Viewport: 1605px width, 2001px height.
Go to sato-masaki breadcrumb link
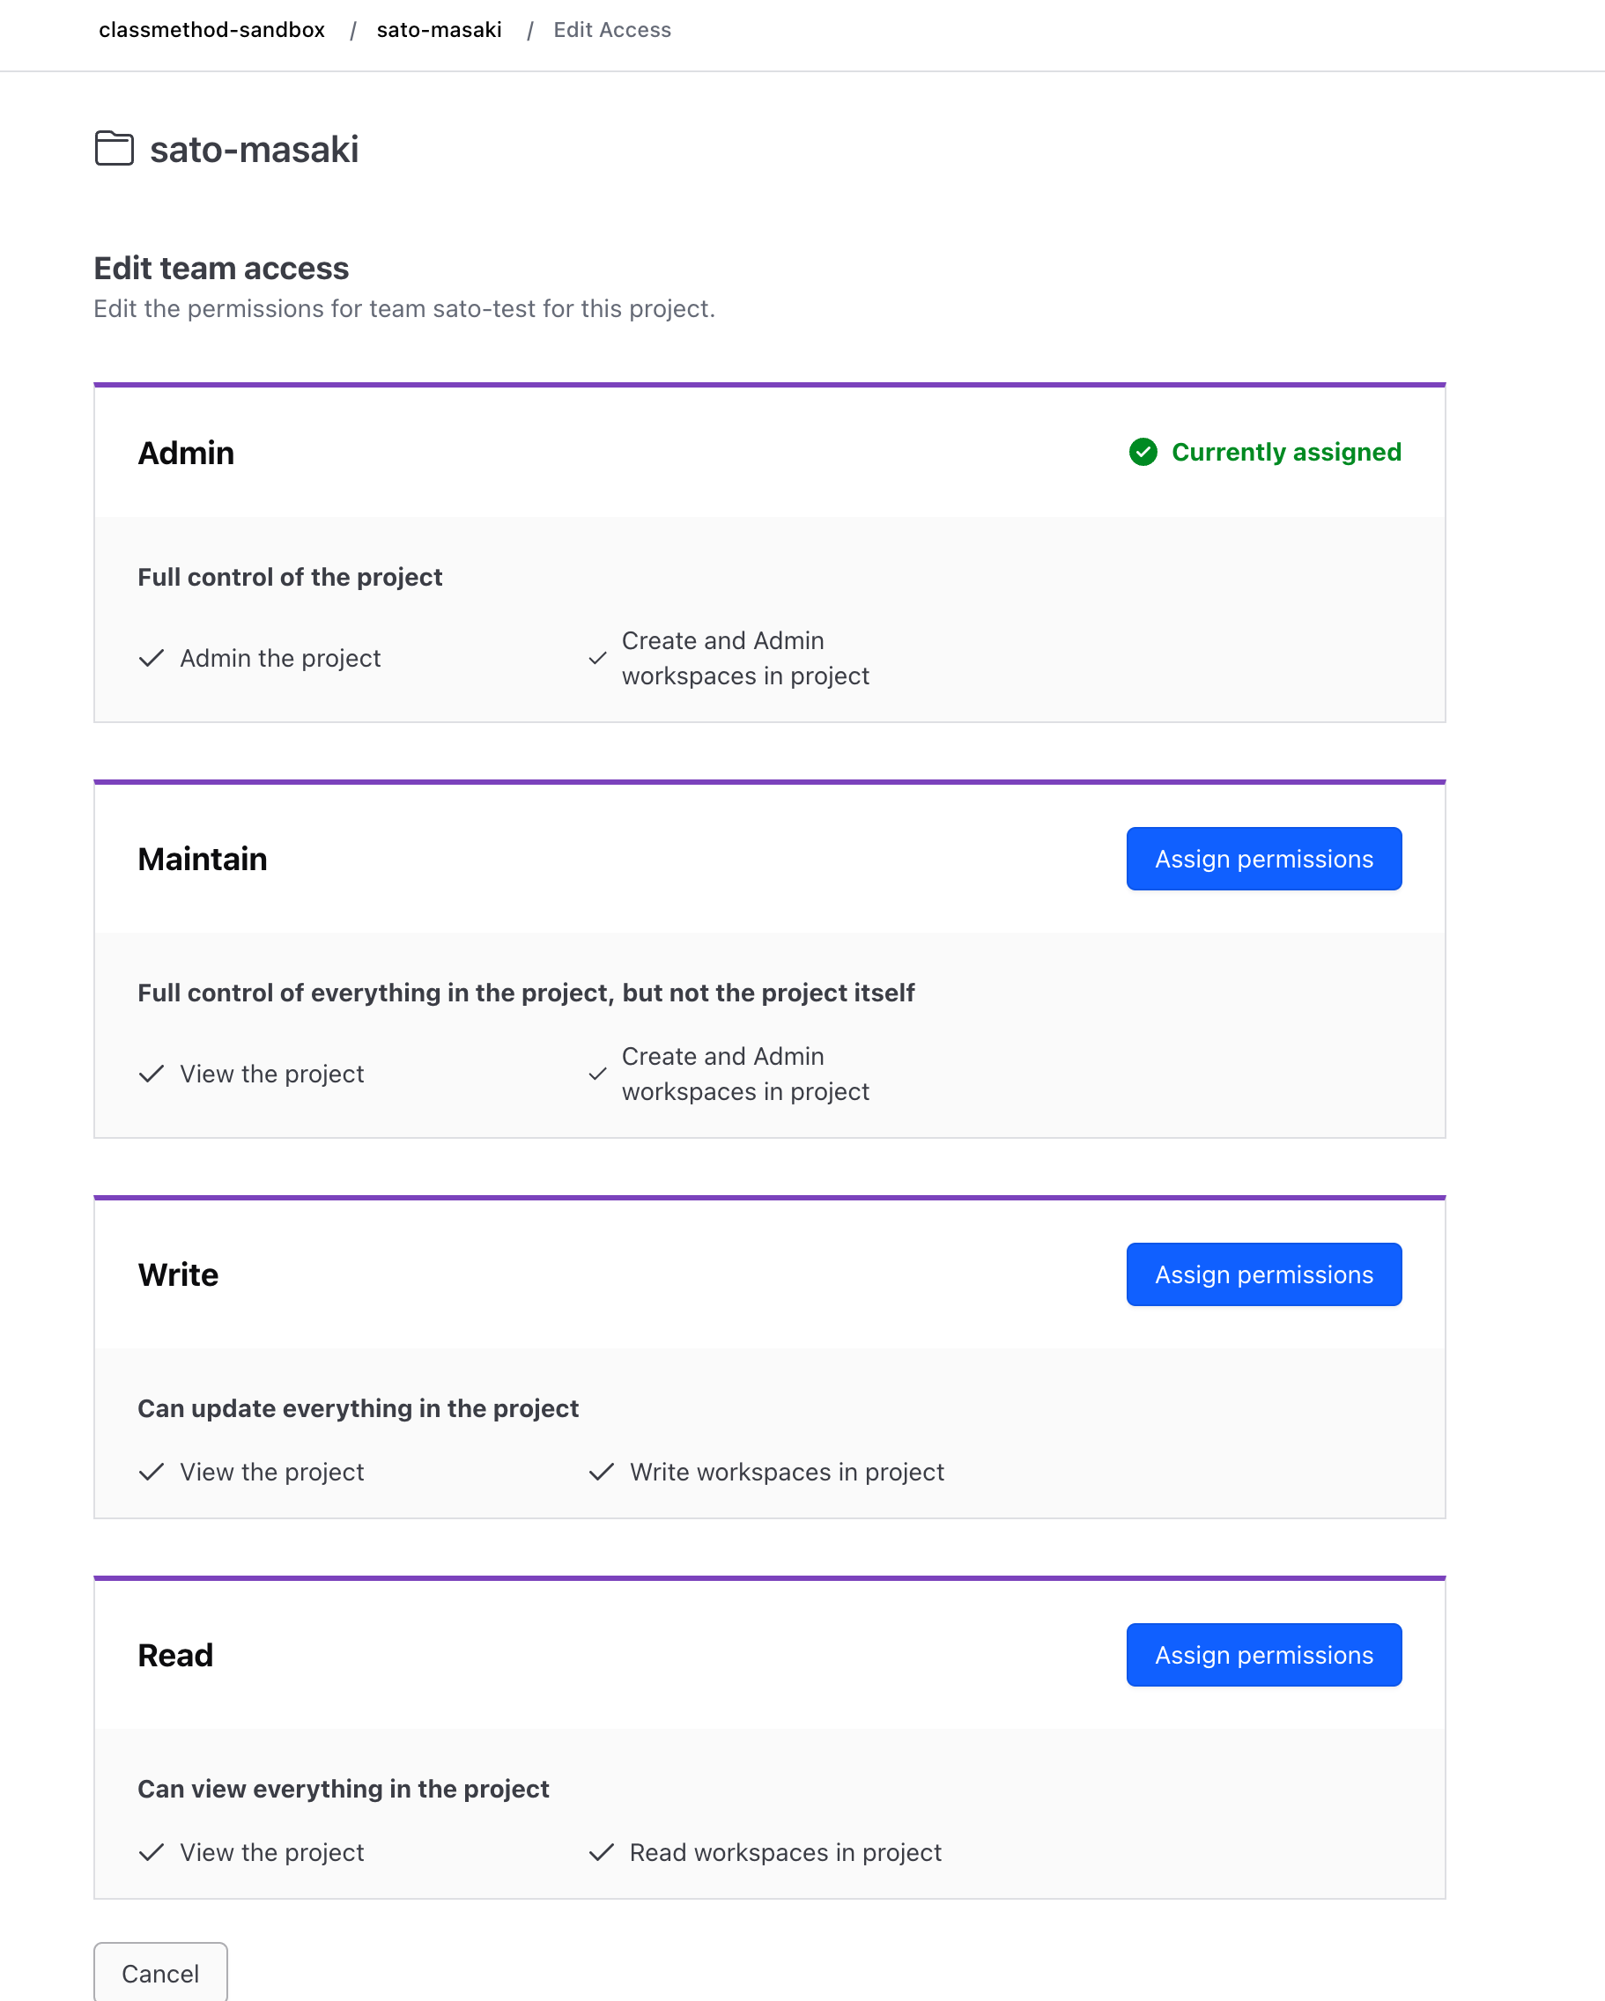tap(439, 30)
